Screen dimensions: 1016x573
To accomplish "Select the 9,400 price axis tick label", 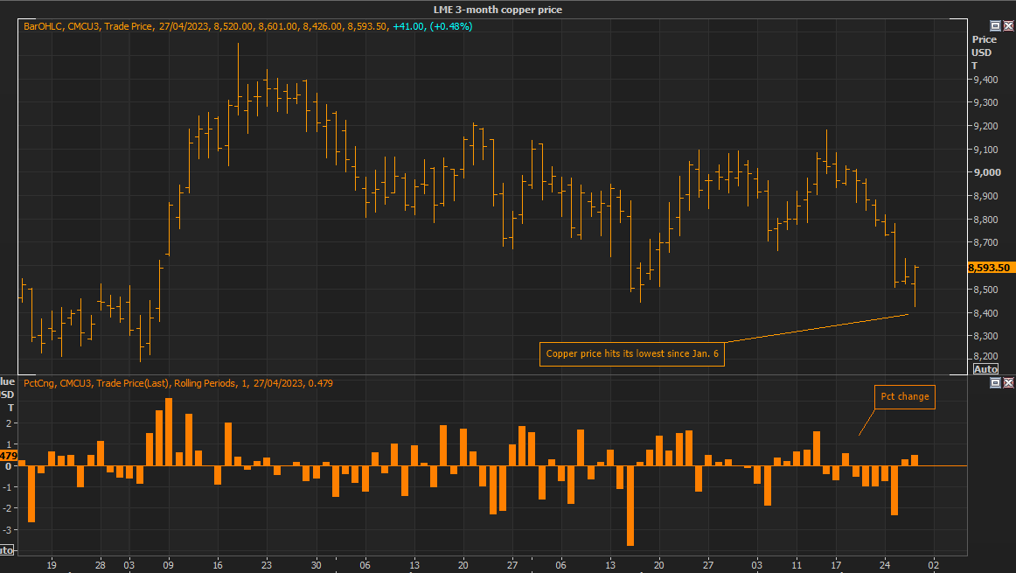I will [985, 80].
